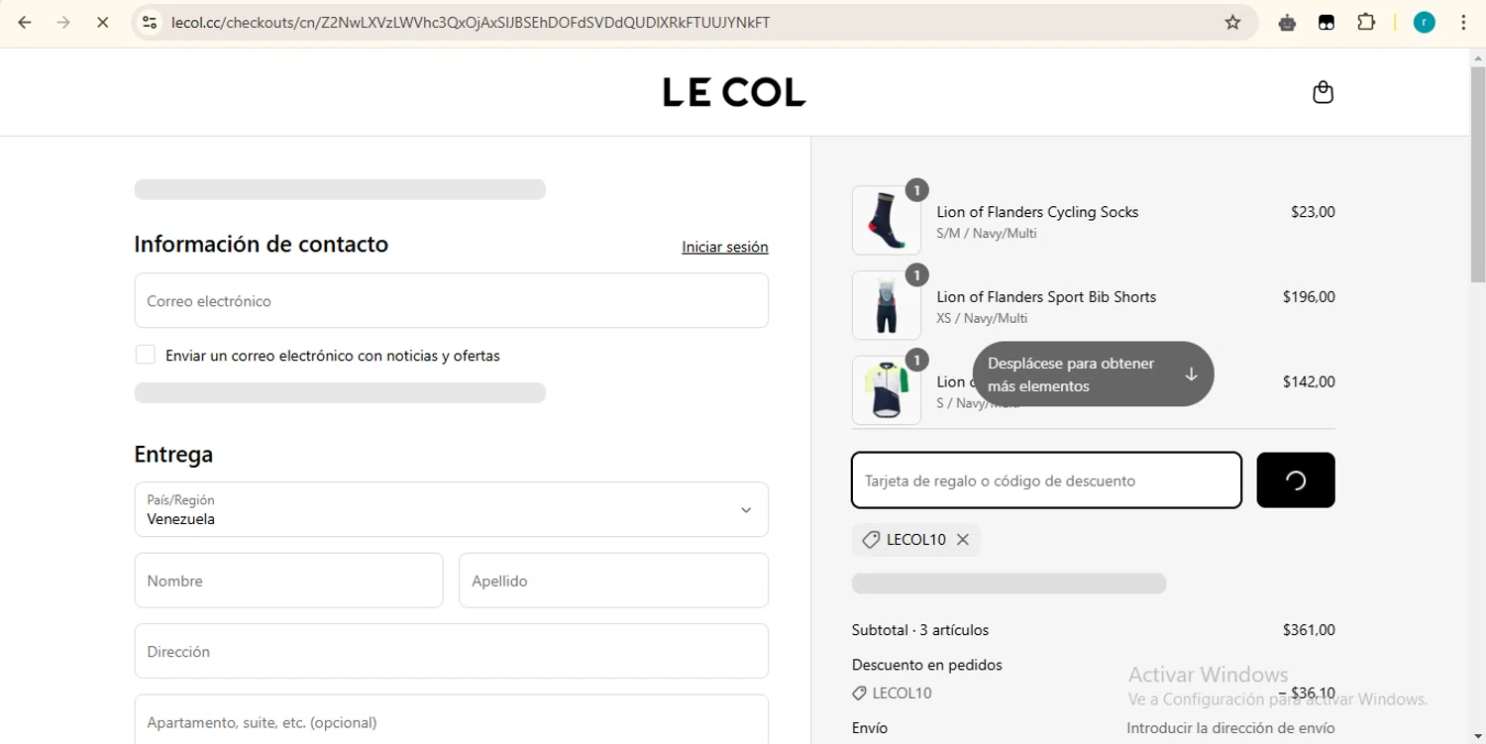Click the Iniciar sesión link
The height and width of the screenshot is (744, 1486).
(725, 247)
